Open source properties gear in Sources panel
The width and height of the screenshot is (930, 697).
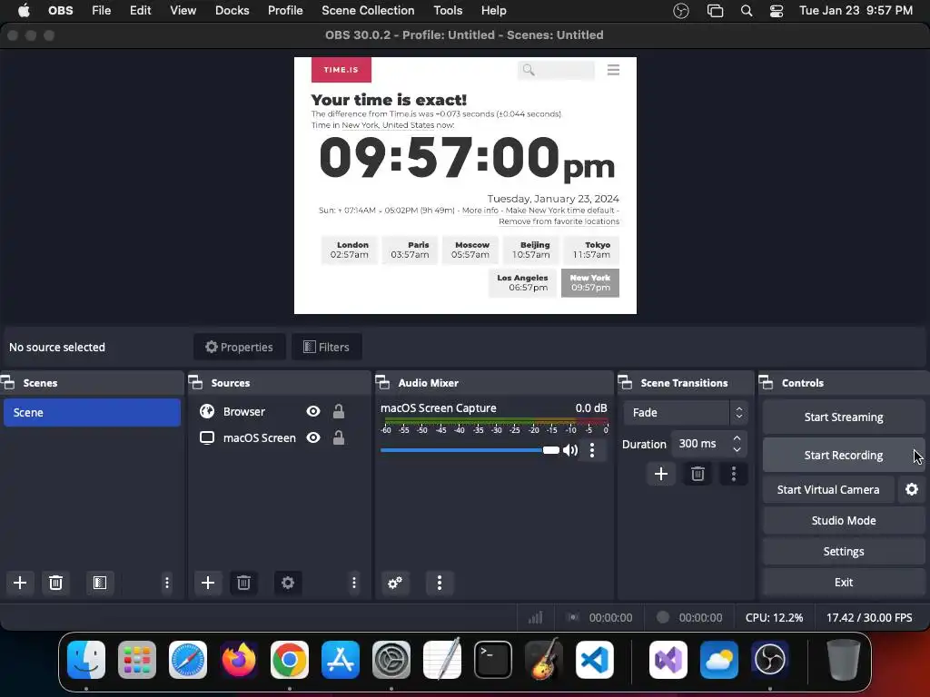(x=288, y=583)
